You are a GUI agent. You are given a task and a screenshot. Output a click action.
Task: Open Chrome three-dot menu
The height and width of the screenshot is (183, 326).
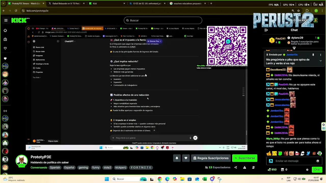pos(322,11)
